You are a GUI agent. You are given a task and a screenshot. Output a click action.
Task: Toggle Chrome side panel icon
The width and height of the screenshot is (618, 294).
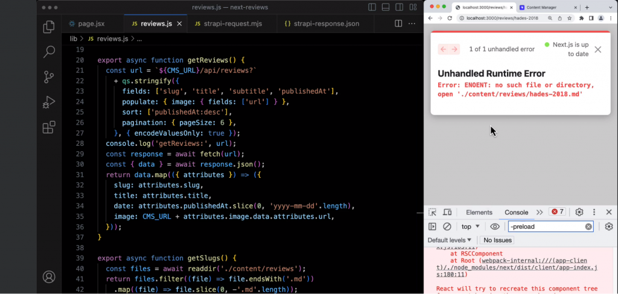pos(591,18)
